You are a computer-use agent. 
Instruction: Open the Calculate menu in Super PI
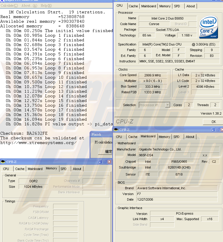click(x=9, y=6)
